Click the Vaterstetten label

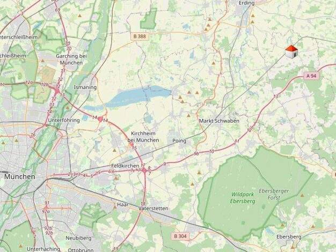(x=153, y=209)
